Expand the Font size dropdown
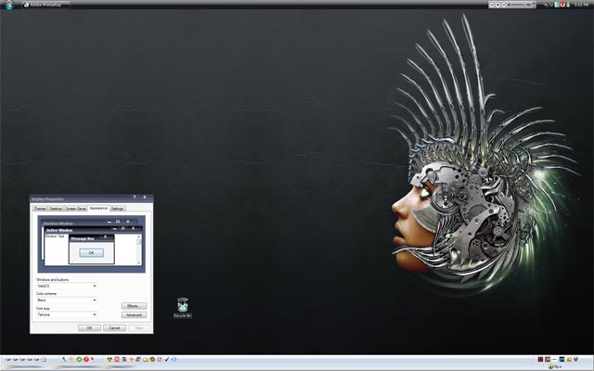Viewport: 594px width, 371px height. click(x=67, y=314)
